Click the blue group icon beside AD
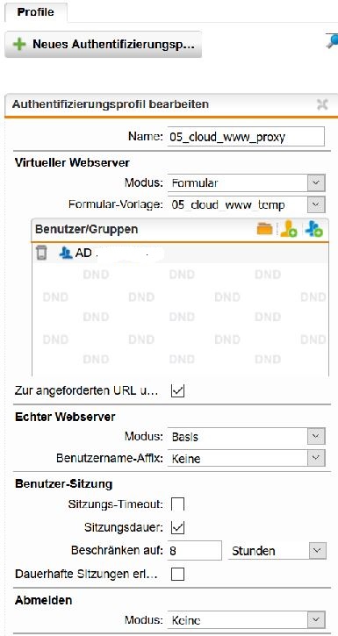The height and width of the screenshot is (636, 338). tap(65, 254)
